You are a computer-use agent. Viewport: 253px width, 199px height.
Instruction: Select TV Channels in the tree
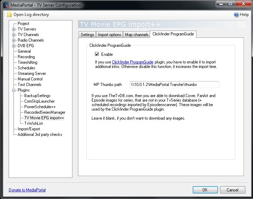pyautogui.click(x=28, y=35)
